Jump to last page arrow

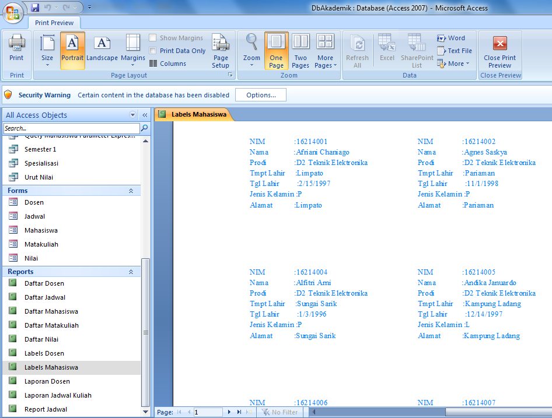point(239,412)
